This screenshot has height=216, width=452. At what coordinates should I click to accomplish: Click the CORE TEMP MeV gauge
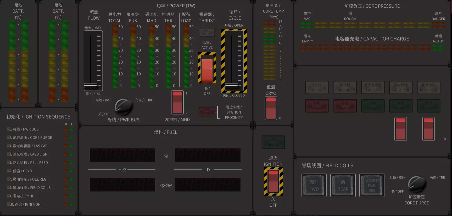pos(270,50)
